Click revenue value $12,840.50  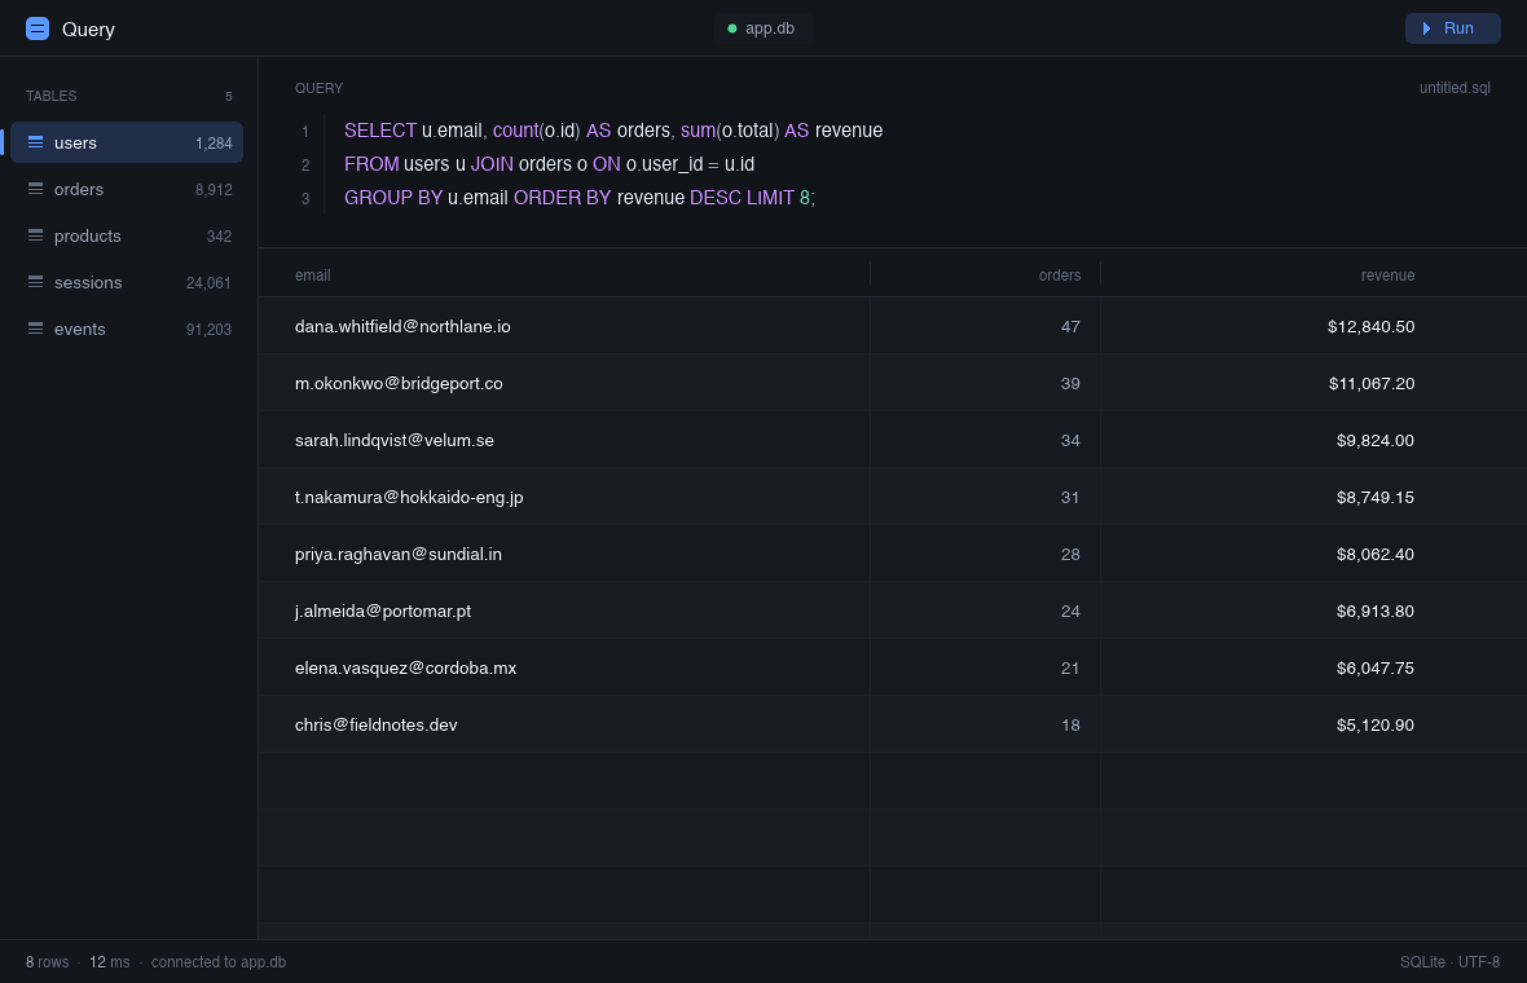point(1371,327)
